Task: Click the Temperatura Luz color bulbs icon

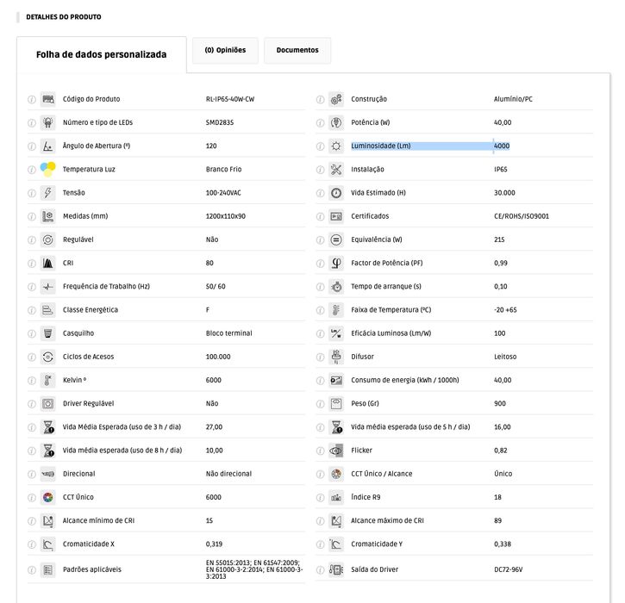Action: (x=47, y=169)
